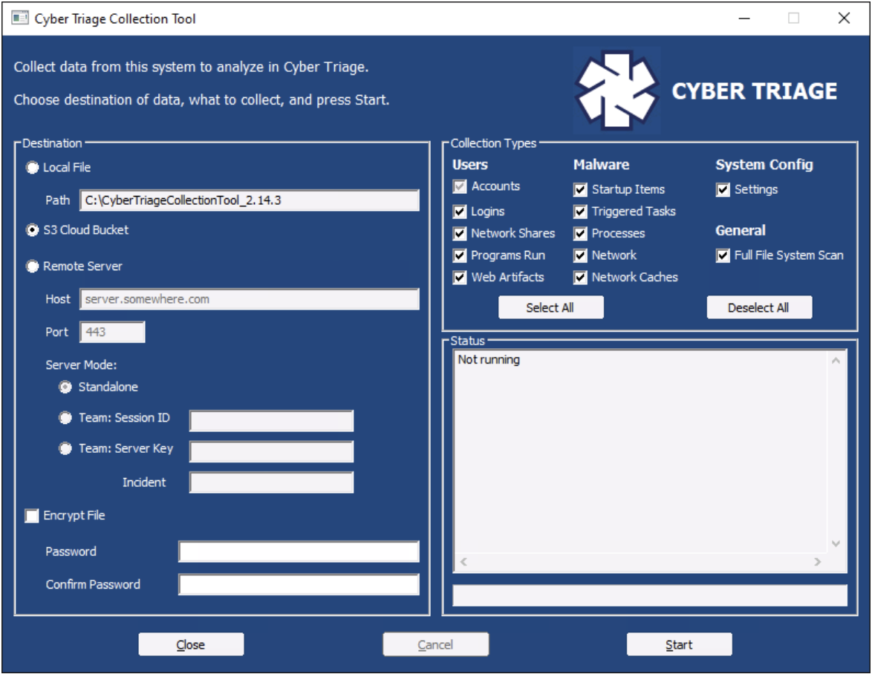The image size is (872, 674).
Task: Click the Host input field
Action: pyautogui.click(x=249, y=299)
